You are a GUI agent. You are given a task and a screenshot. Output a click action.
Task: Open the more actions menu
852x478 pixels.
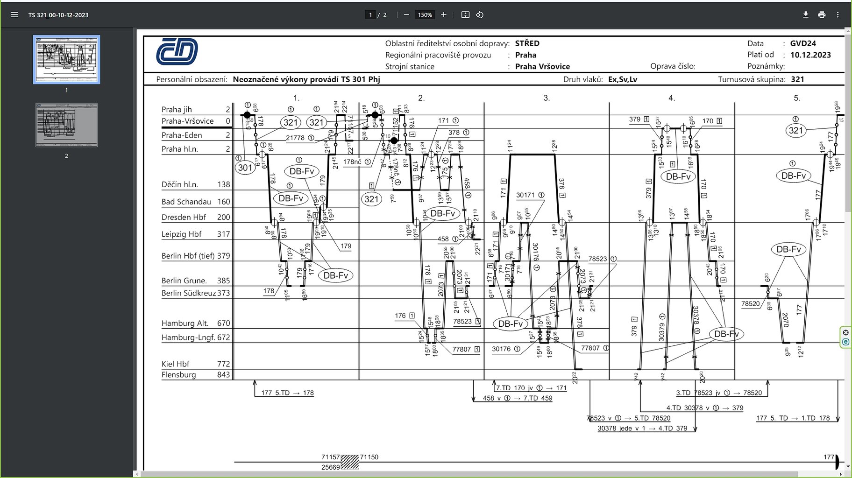[838, 15]
